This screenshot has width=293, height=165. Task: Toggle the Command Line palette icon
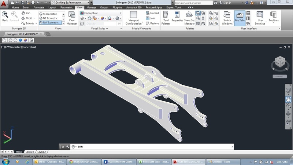click(198, 13)
